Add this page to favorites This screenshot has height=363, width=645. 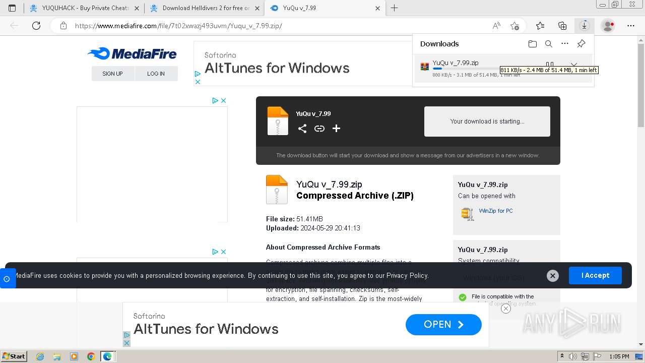point(514,26)
